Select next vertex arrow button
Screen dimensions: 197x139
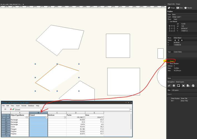182,40
